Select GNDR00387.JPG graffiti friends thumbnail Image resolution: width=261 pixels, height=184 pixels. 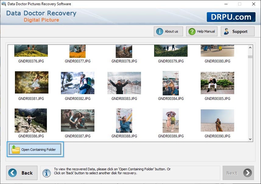pos(78,120)
